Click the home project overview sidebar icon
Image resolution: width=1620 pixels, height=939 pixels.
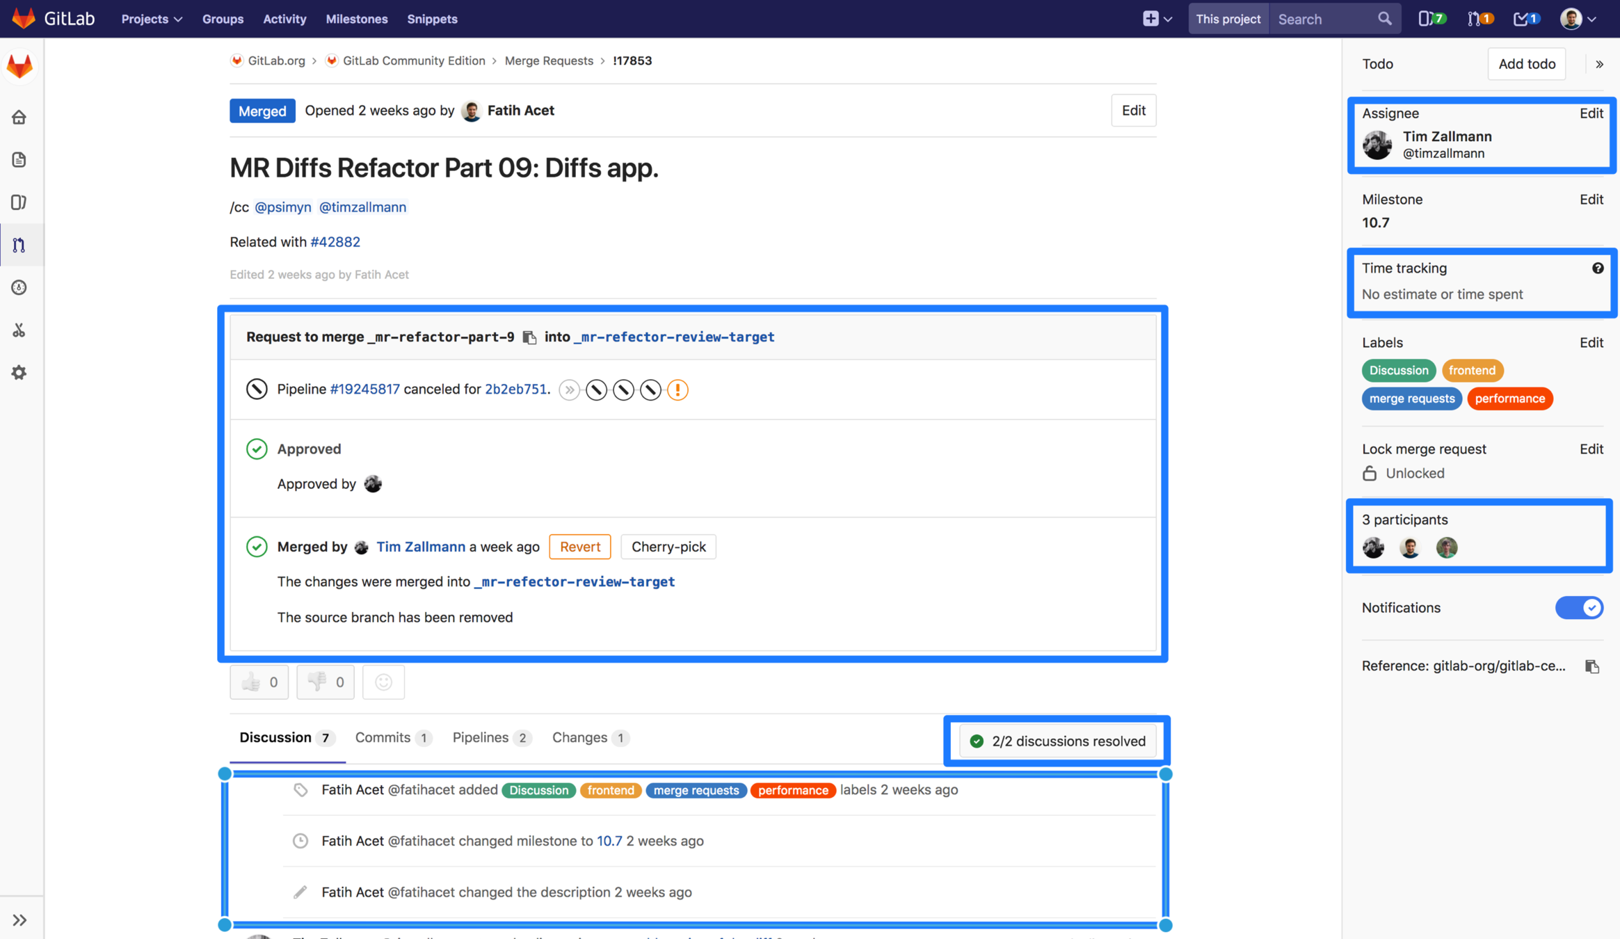tap(19, 117)
